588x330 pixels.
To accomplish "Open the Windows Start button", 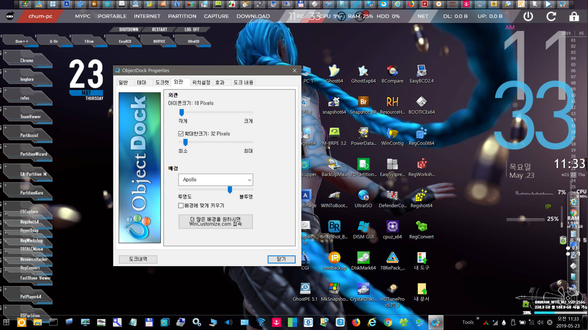I will pyautogui.click(x=6, y=322).
